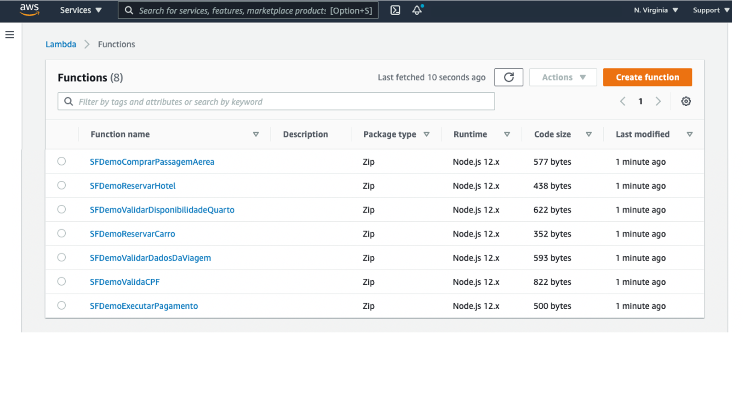Click the Description column header

coord(306,134)
